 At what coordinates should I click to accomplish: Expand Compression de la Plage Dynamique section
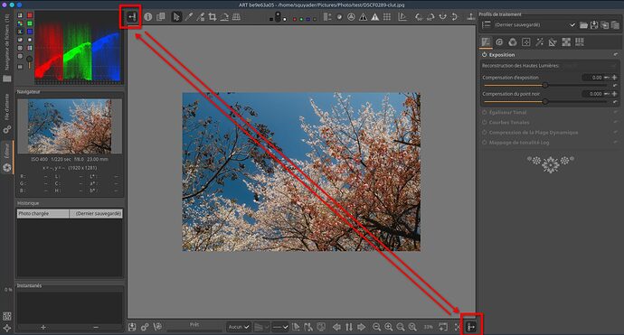pos(534,133)
